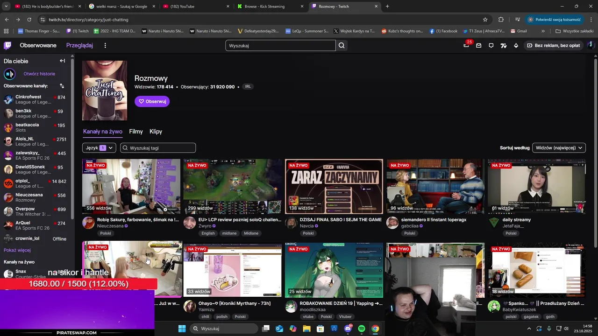Open Chrome tab search dropdown arrow
The image size is (598, 336).
tap(6, 7)
